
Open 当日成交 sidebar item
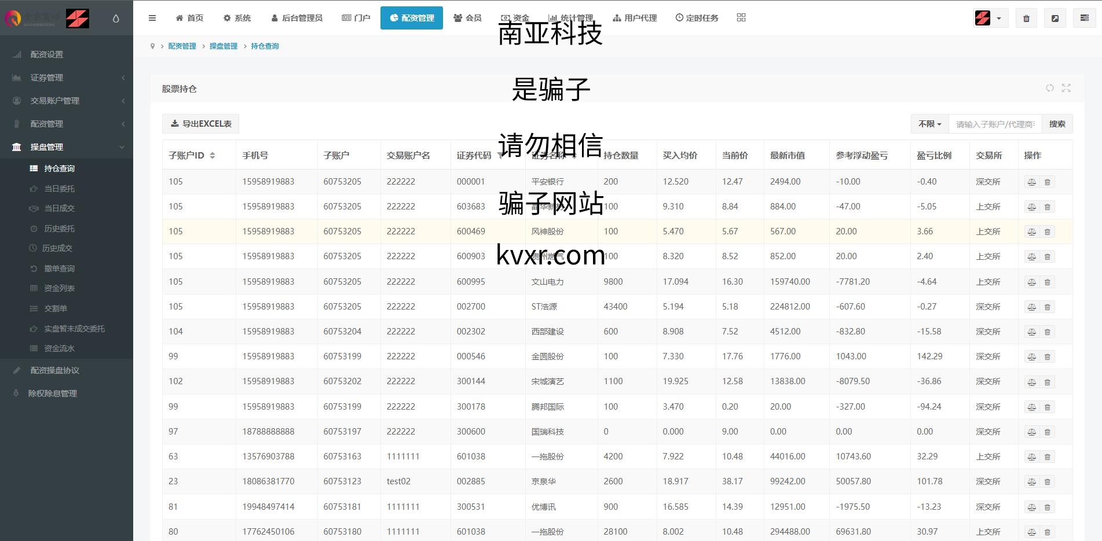(x=67, y=208)
